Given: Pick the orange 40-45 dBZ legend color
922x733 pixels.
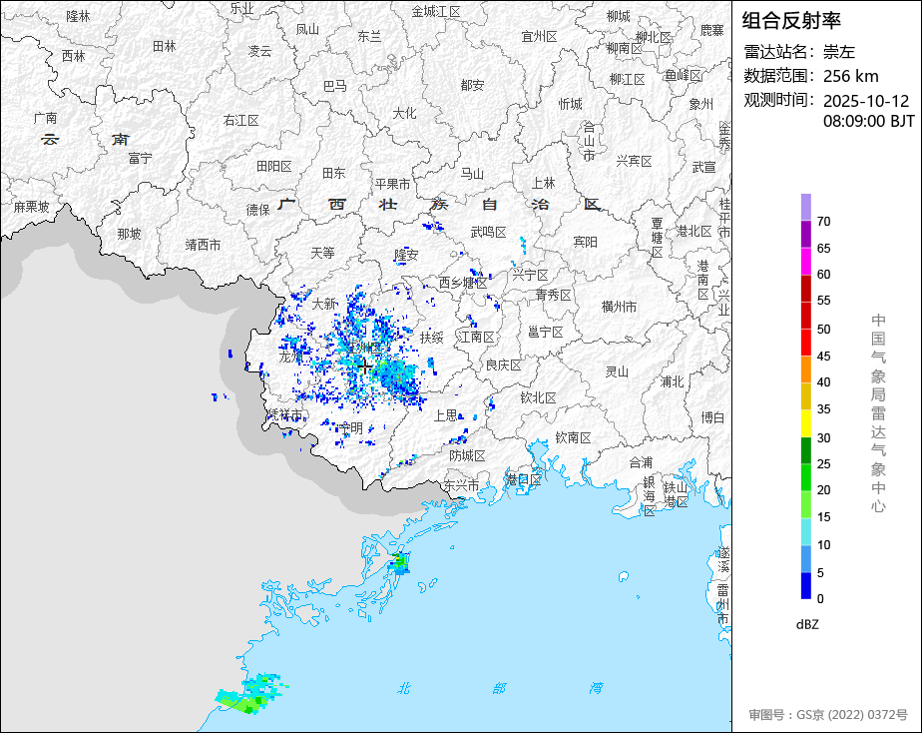Looking at the screenshot, I should 805,368.
